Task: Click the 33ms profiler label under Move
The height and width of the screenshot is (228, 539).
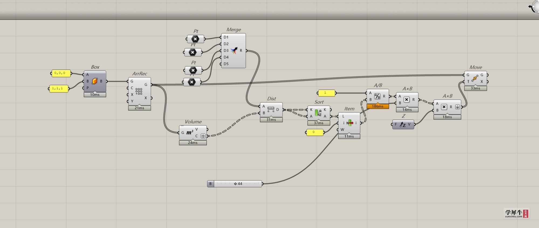Action: (x=476, y=88)
